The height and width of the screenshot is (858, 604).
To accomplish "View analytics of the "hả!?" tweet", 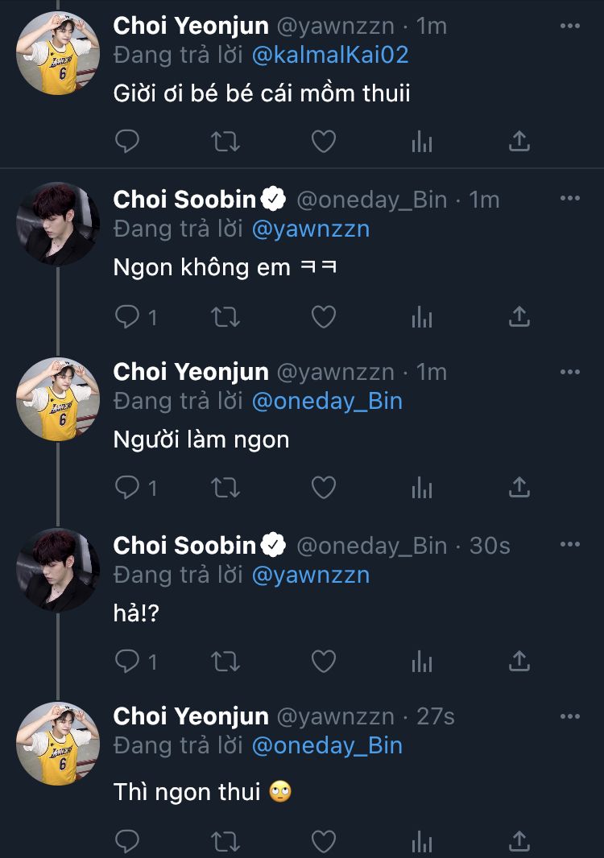I will pos(422,662).
